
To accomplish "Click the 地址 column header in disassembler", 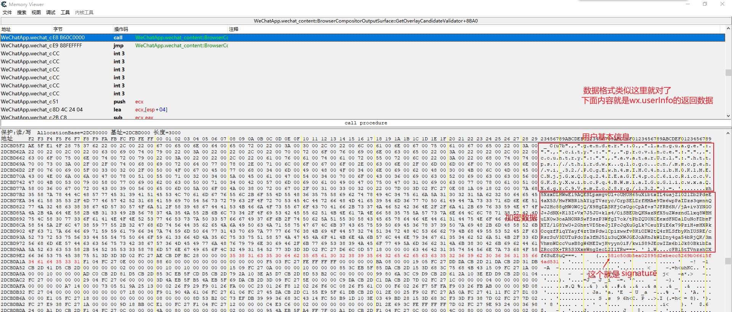I will pyautogui.click(x=6, y=29).
